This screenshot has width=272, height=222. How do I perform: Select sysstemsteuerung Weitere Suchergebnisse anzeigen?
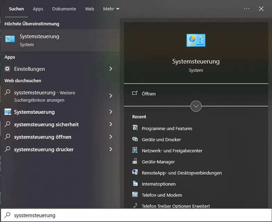point(44,96)
